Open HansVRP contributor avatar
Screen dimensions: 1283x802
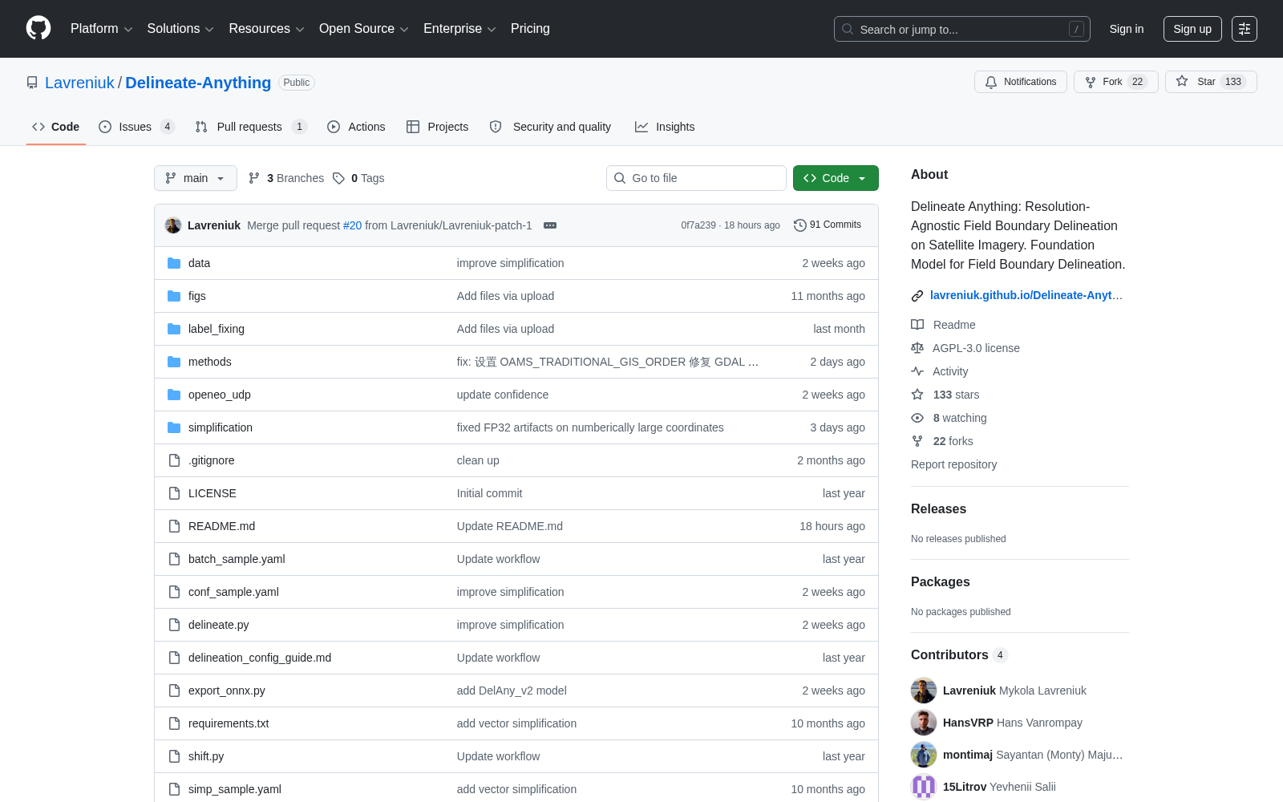pyautogui.click(x=924, y=723)
